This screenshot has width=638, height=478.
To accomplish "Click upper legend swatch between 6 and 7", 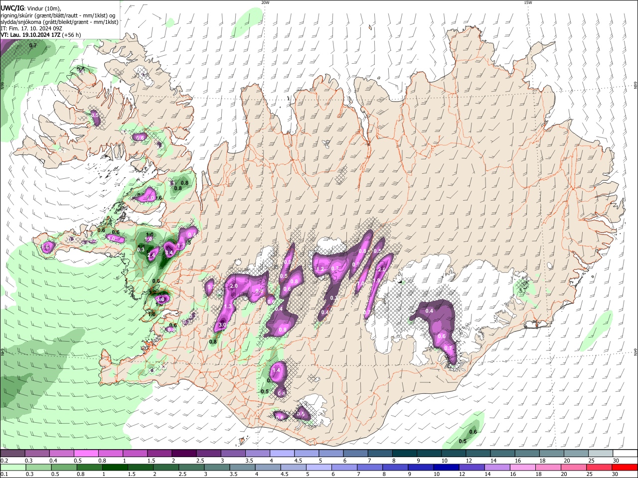I will click(x=354, y=454).
